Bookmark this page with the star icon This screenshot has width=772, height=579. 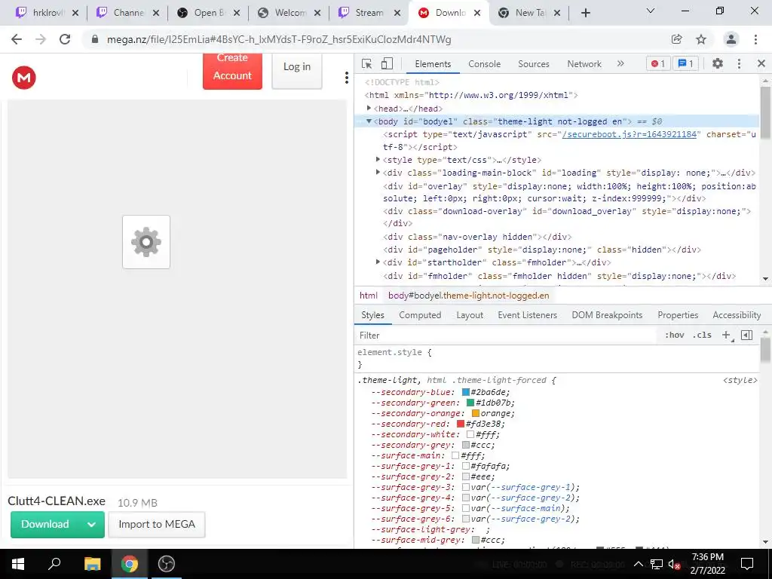click(701, 39)
